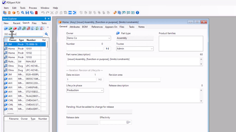Switch to the BOM tab
This screenshot has height=132, width=236.
point(85,27)
